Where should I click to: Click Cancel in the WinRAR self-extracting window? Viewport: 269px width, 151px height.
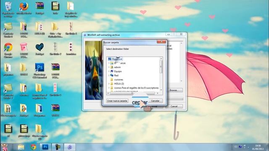[x=174, y=106]
